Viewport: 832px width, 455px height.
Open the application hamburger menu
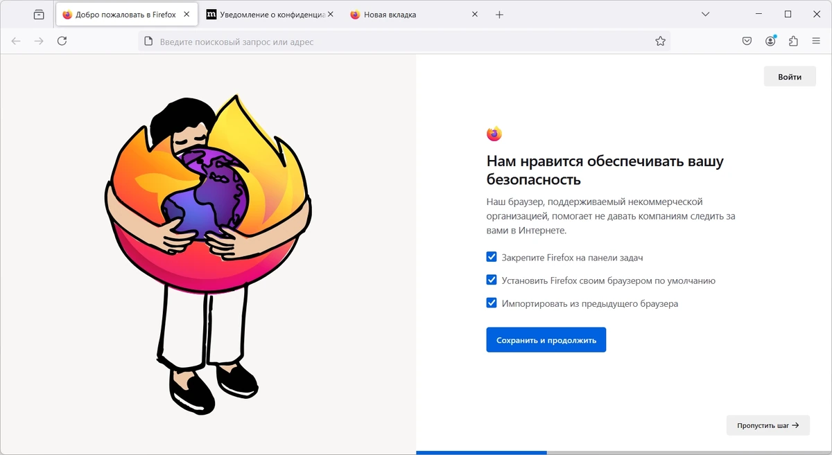(x=816, y=42)
